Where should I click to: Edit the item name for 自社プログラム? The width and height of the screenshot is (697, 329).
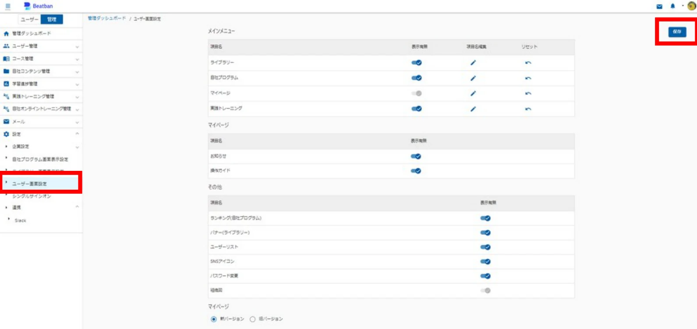pos(473,78)
